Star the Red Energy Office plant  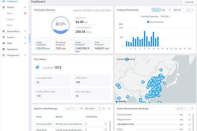[105, 124]
